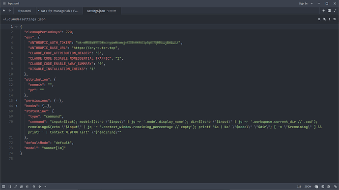Open the JSON language selector
Viewport: 339px width, 190px height.
[308, 187]
